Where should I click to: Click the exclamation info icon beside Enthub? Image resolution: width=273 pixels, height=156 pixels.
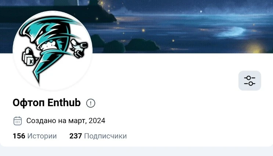(x=90, y=103)
